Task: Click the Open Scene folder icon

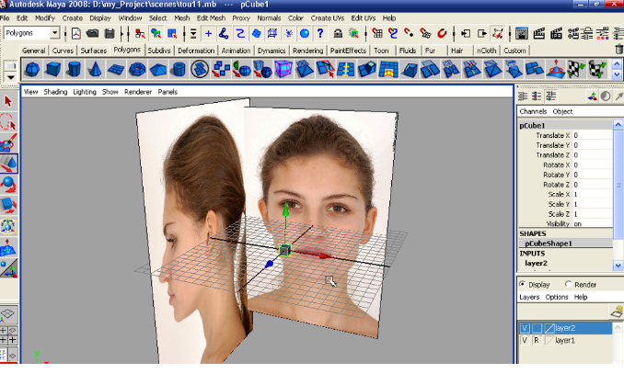Action: [x=92, y=33]
